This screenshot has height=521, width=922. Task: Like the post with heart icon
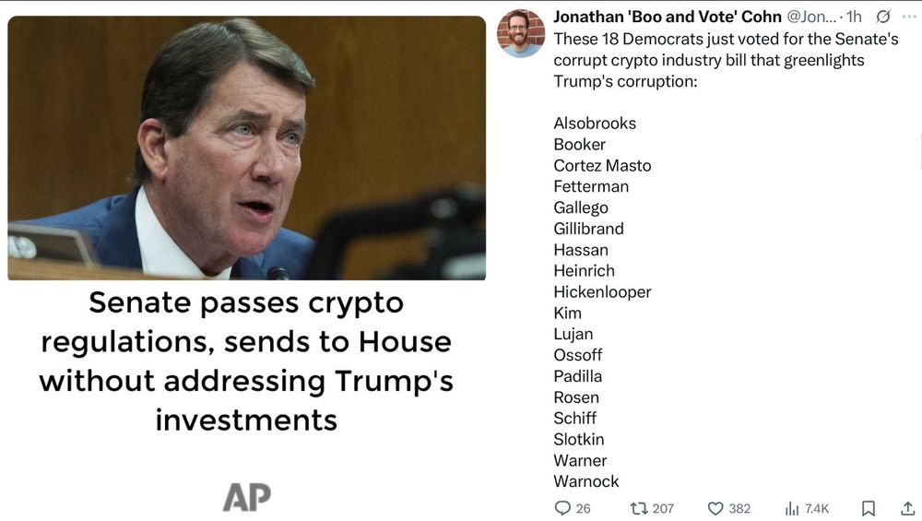tap(715, 508)
